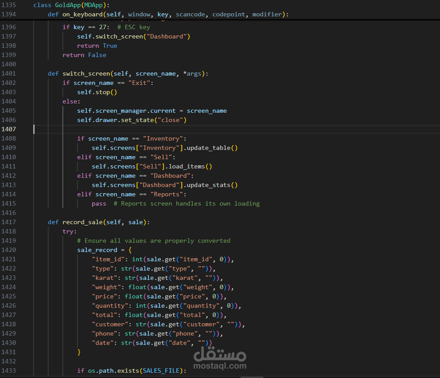Click update_table() call on line 1409

212,148
